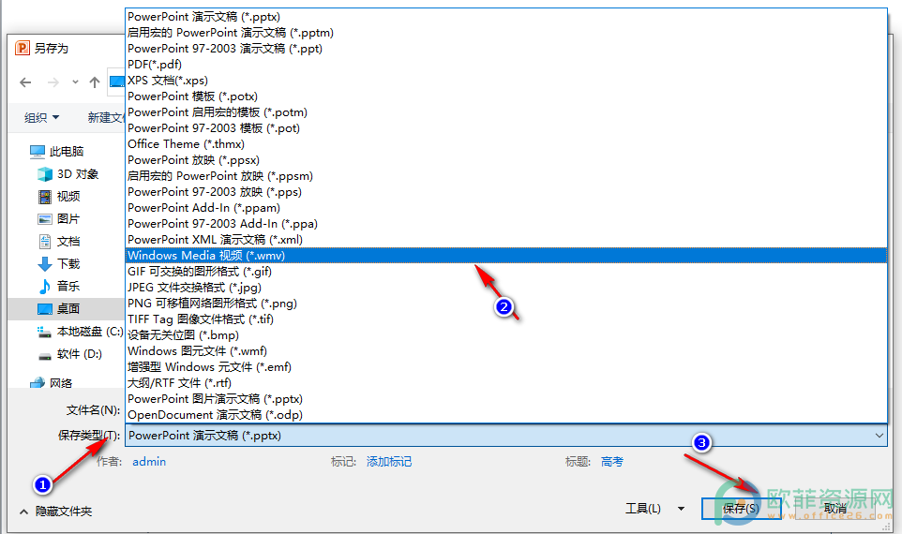Choose PowerPoint 演示文稿 (*.pptx) at list top
This screenshot has width=902, height=534.
pos(506,17)
